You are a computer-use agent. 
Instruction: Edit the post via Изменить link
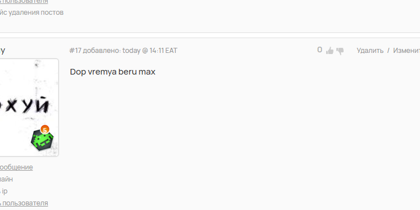pyautogui.click(x=406, y=50)
